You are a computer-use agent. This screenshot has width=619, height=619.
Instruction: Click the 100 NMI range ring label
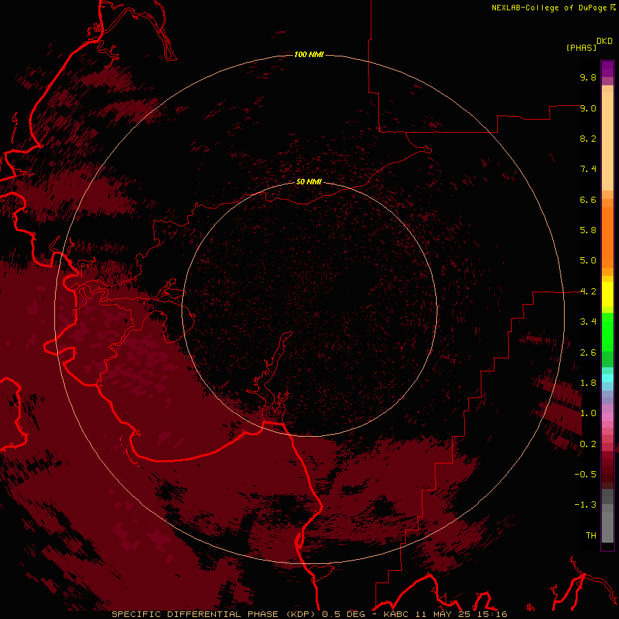point(309,54)
